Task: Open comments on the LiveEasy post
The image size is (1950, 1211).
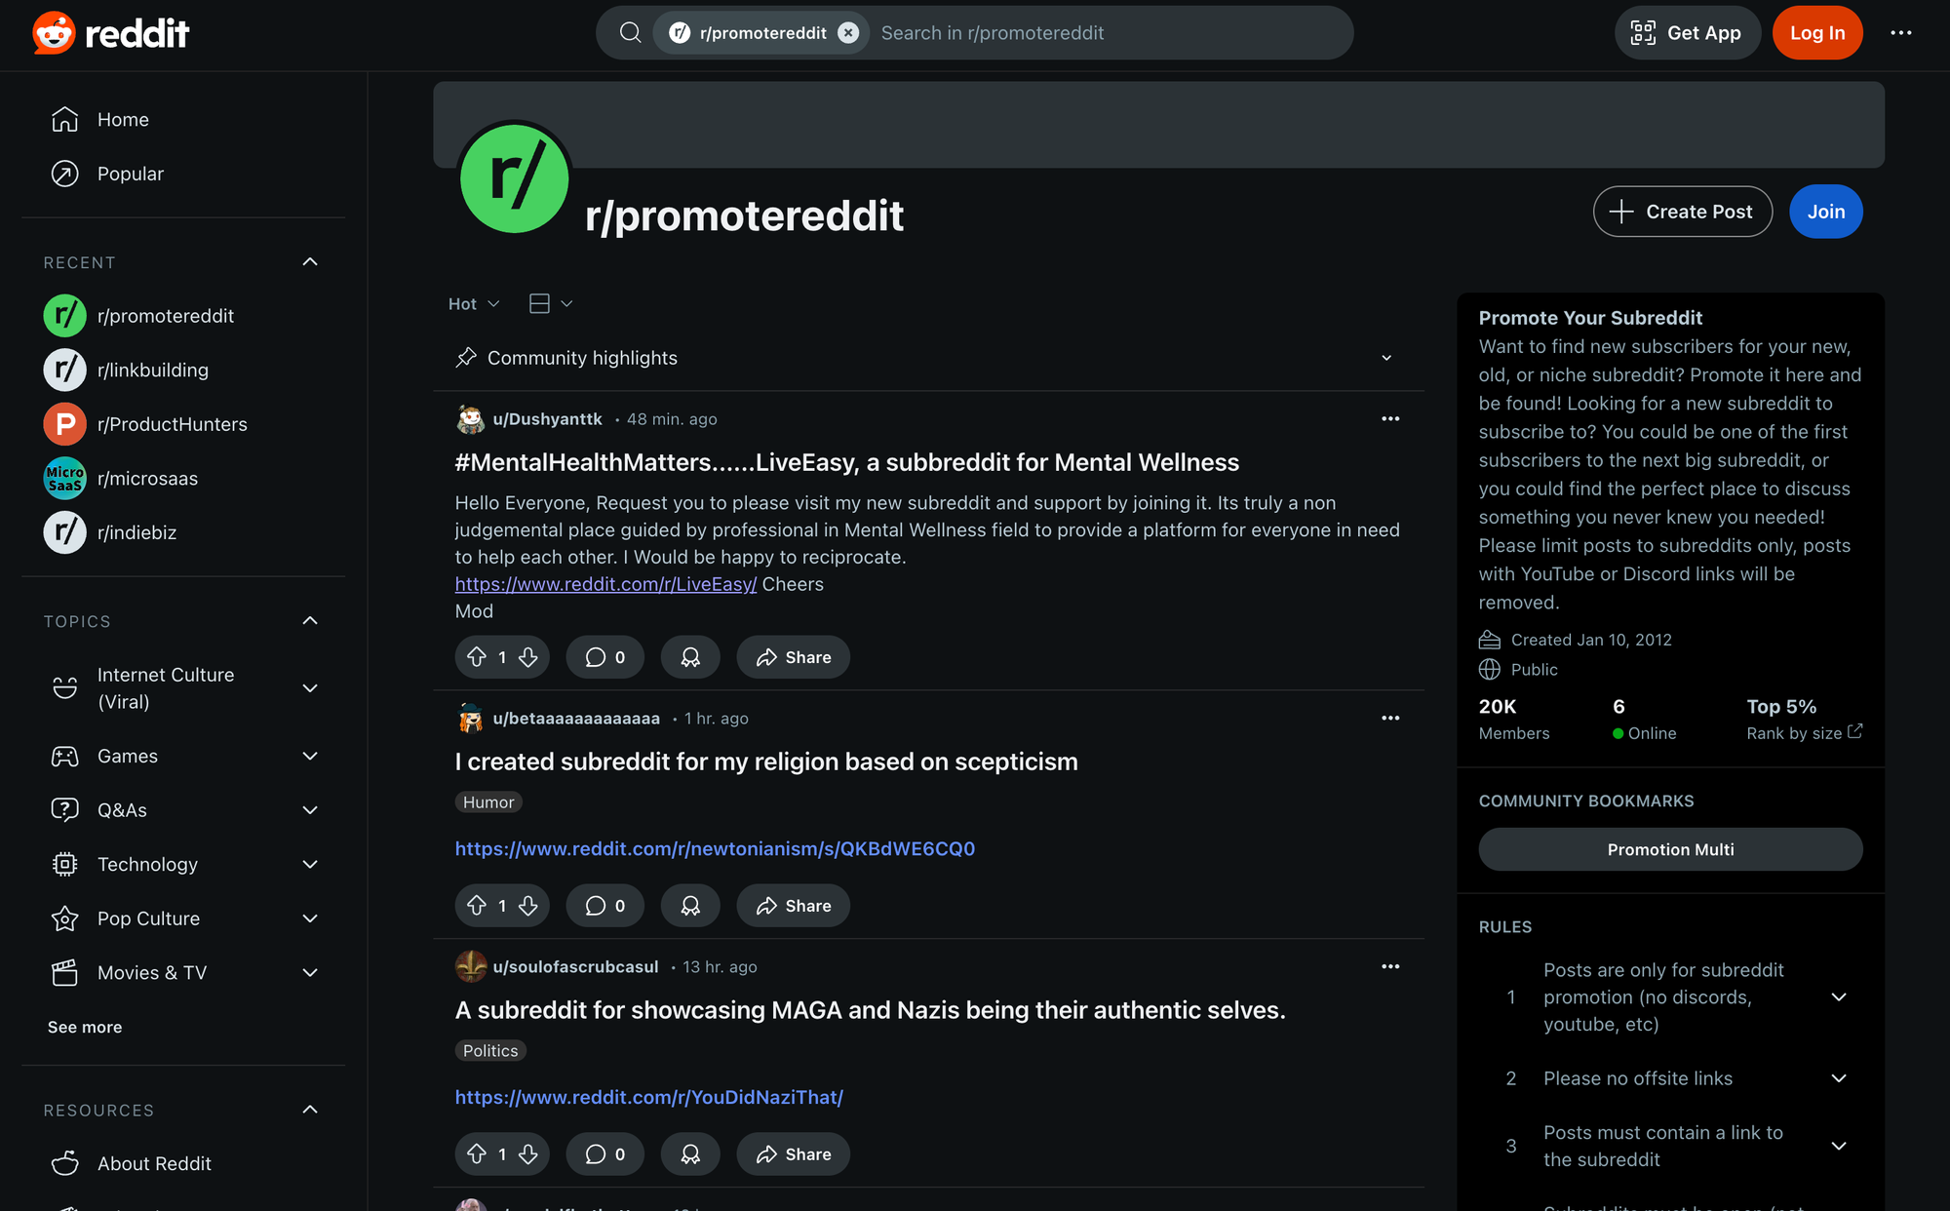Action: coord(605,657)
